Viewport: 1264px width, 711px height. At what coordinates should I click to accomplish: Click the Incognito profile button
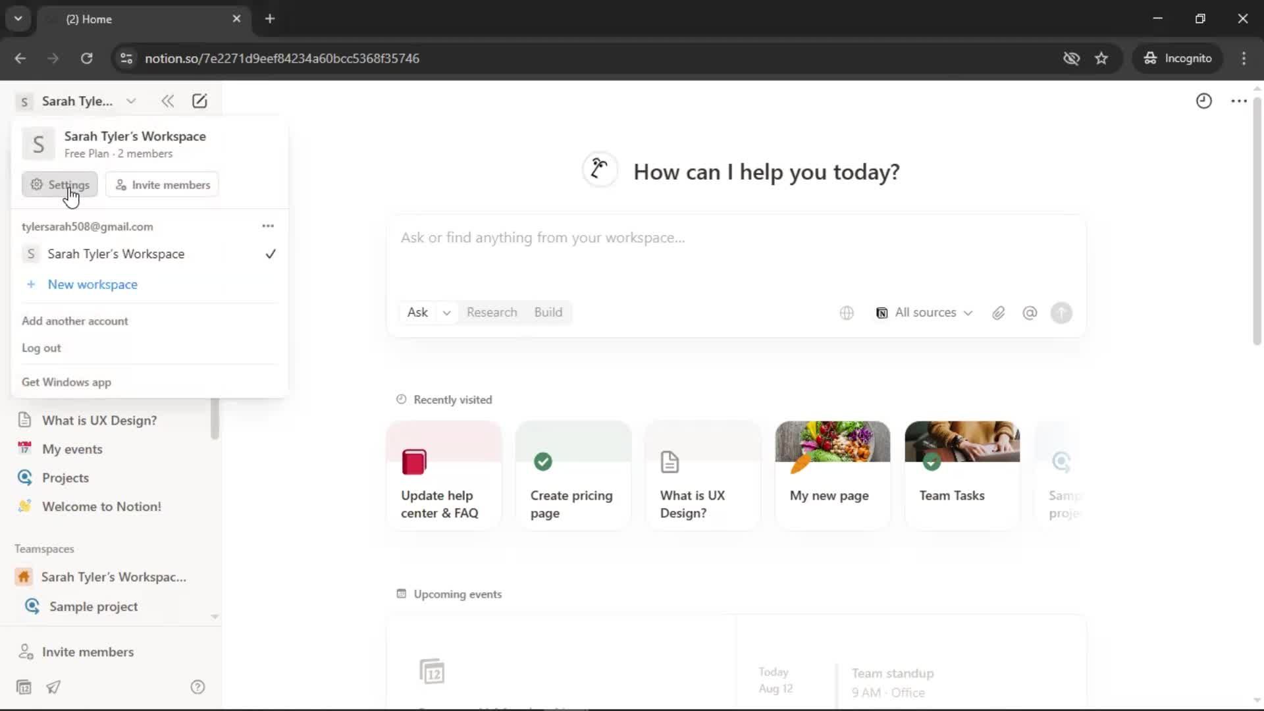point(1178,58)
